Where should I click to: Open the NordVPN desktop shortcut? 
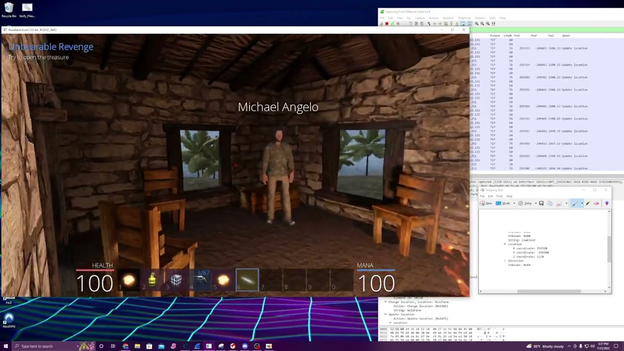pyautogui.click(x=9, y=320)
